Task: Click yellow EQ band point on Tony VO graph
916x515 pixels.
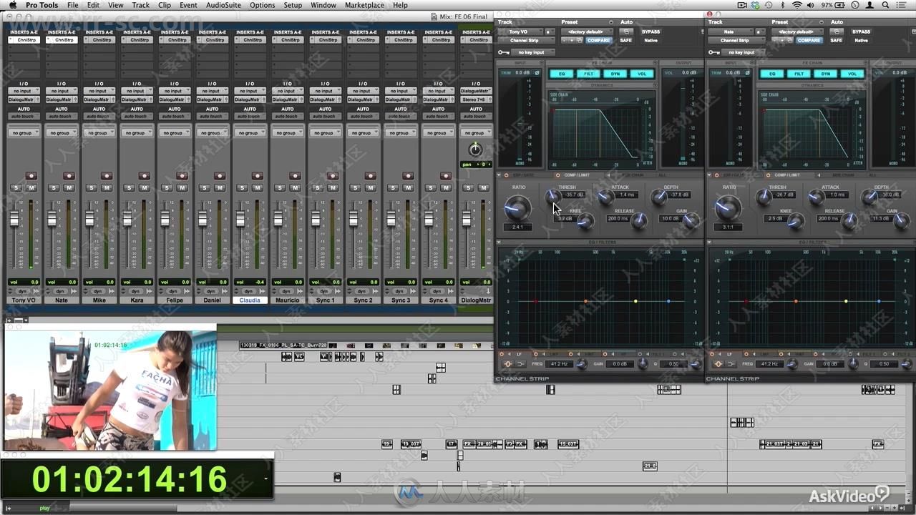Action: [x=635, y=301]
